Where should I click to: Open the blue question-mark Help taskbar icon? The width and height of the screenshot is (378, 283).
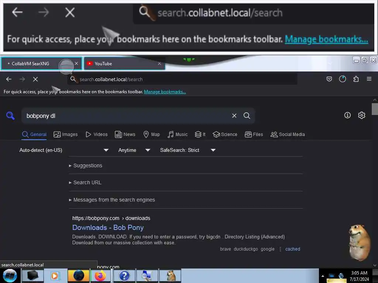tap(124, 276)
